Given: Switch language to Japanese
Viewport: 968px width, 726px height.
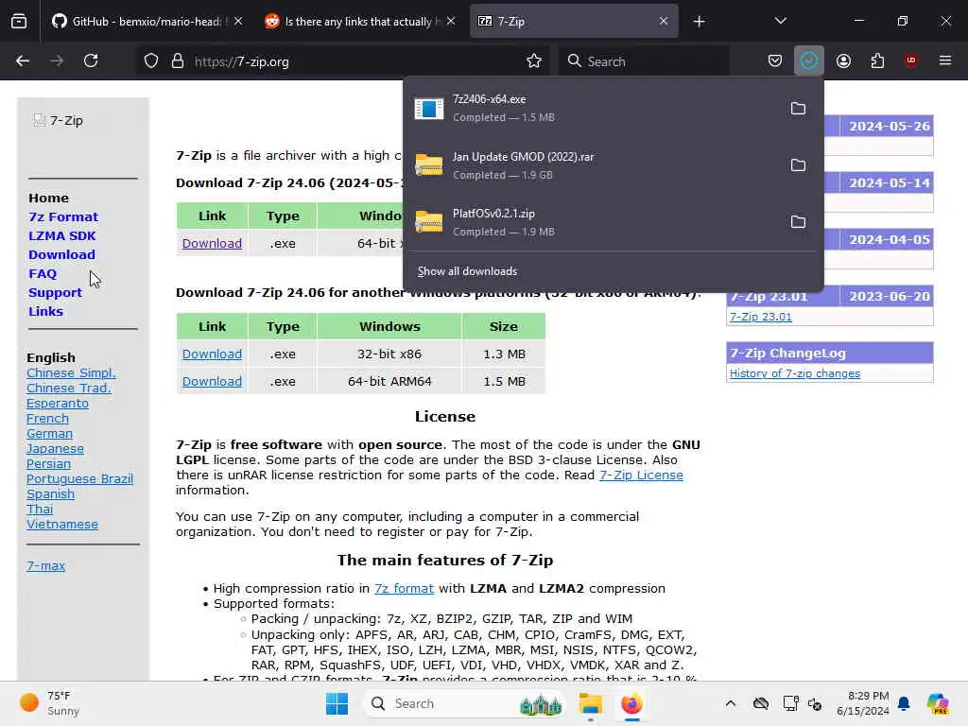Looking at the screenshot, I should [x=55, y=449].
